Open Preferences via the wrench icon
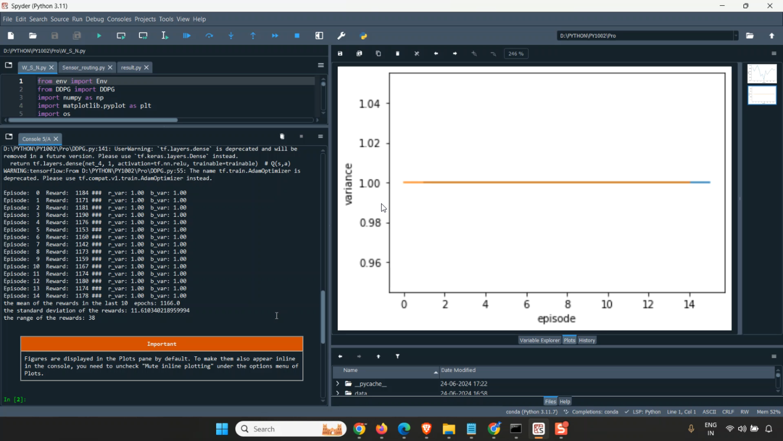 coord(341,36)
